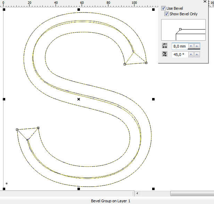The width and height of the screenshot is (214, 204).
Task: Click the middle-right selection handle
Action: (154, 99)
